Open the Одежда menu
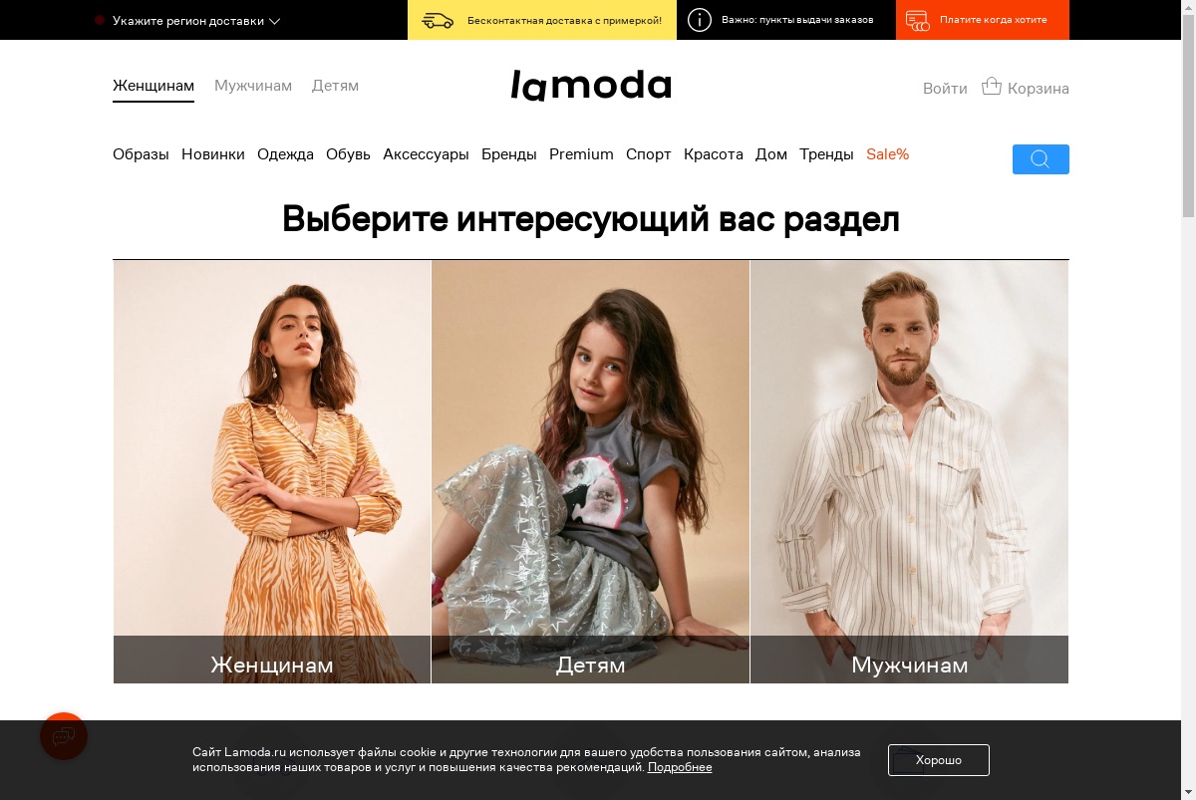Image resolution: width=1196 pixels, height=800 pixels. coord(285,154)
